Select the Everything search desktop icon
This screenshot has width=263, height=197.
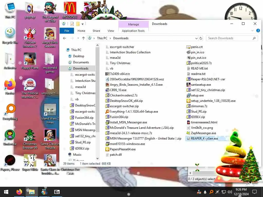(10, 112)
